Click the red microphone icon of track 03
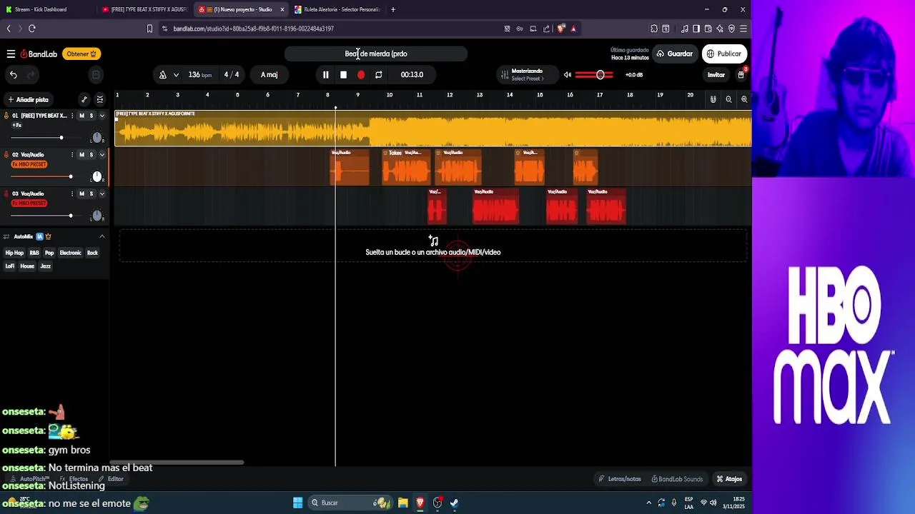This screenshot has height=514, width=915. (6, 193)
